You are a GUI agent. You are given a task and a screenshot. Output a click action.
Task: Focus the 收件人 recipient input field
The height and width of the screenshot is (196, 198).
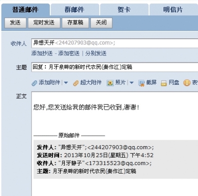coord(115,43)
